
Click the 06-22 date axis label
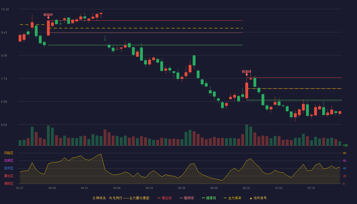(247, 188)
